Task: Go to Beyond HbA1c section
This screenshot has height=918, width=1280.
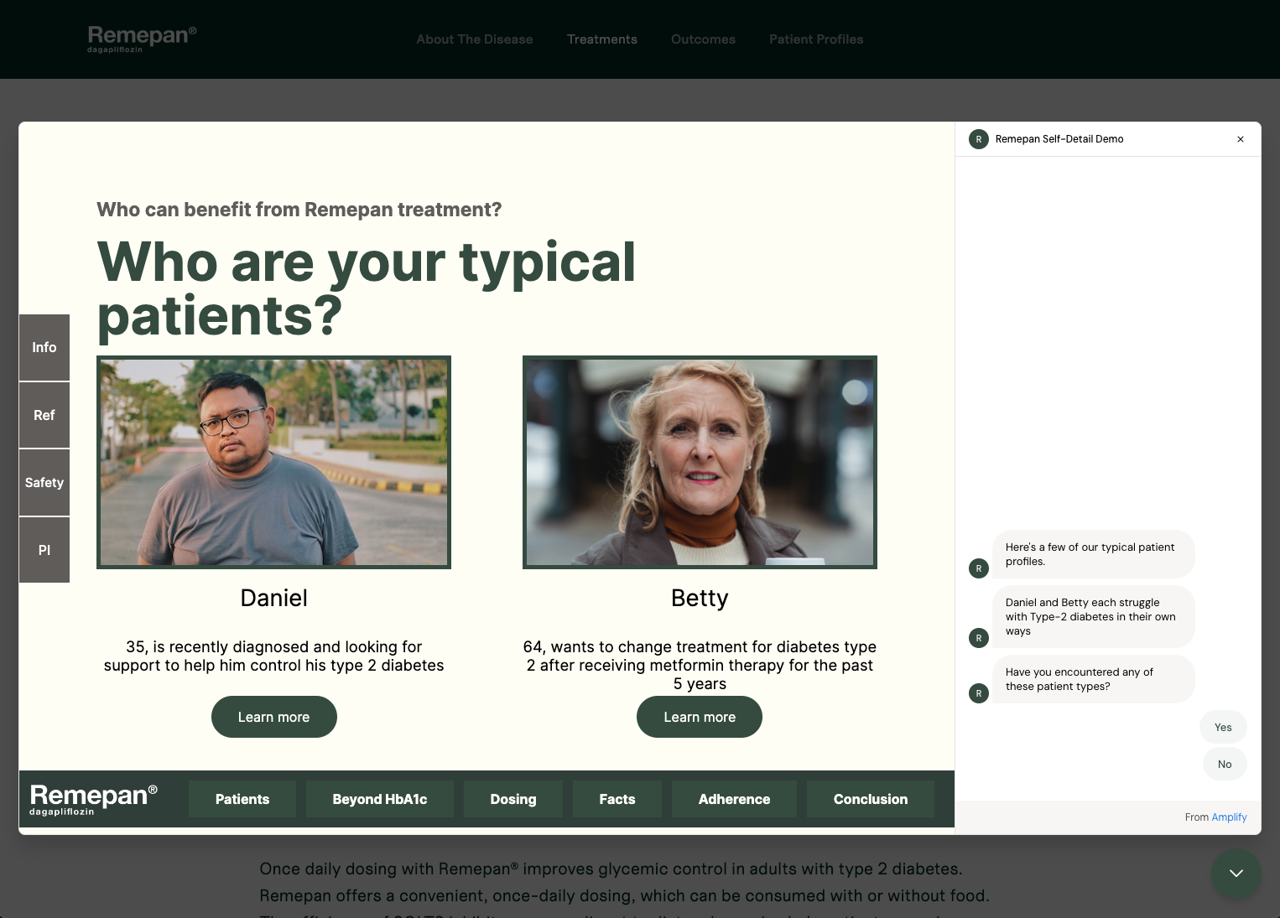Action: (x=379, y=799)
